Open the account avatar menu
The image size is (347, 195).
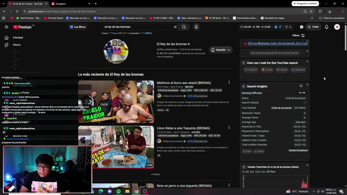tap(337, 27)
